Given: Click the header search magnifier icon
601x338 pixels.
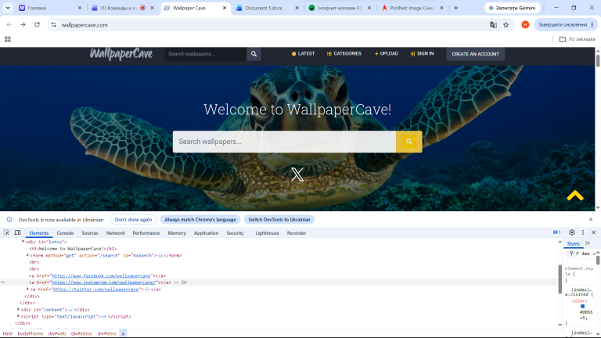Looking at the screenshot, I should pos(254,54).
